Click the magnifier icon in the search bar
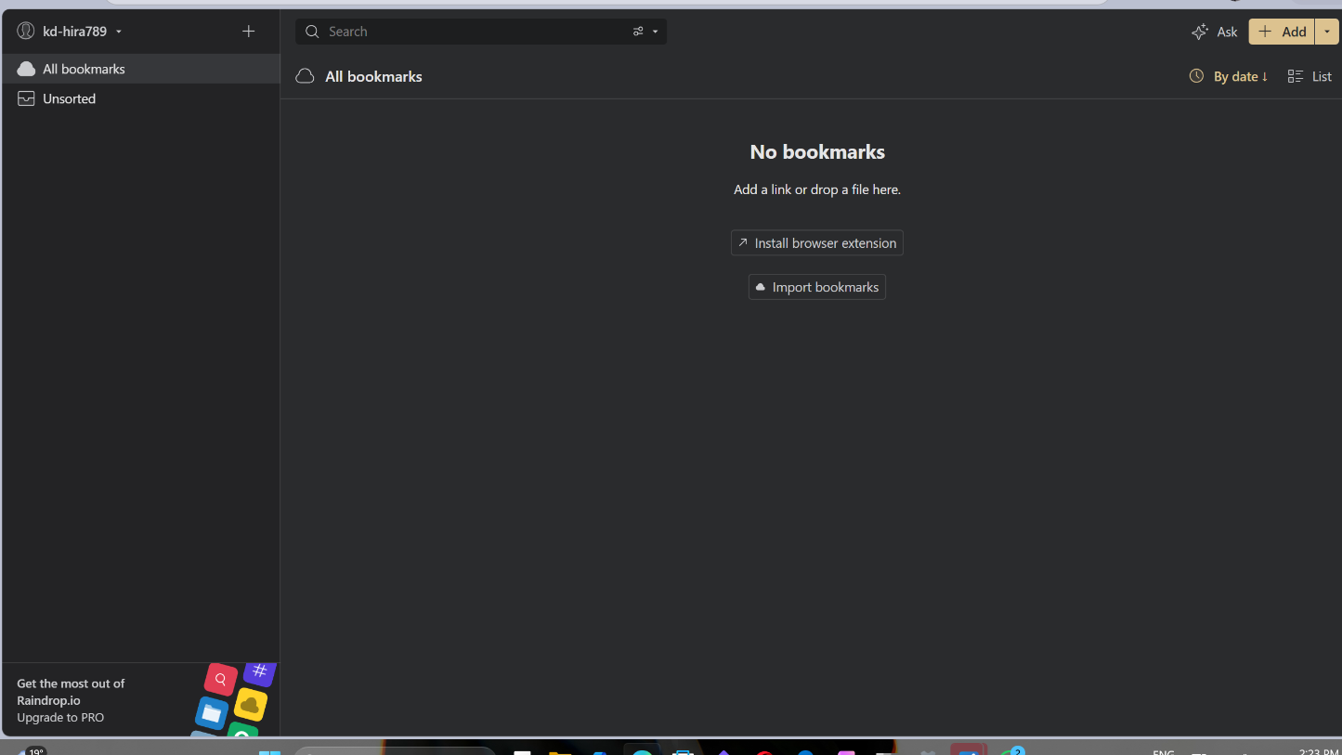Viewport: 1342px width, 755px height. [x=312, y=32]
